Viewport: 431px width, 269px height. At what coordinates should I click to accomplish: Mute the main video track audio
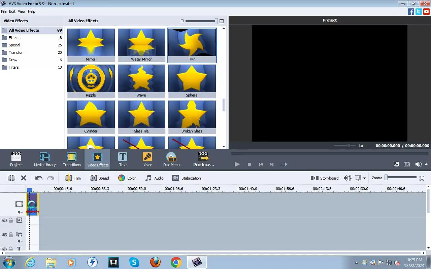click(x=20, y=212)
